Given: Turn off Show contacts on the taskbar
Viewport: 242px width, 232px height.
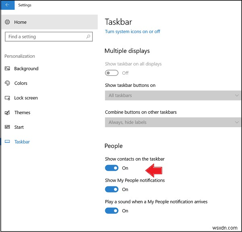Looking at the screenshot, I should point(112,168).
